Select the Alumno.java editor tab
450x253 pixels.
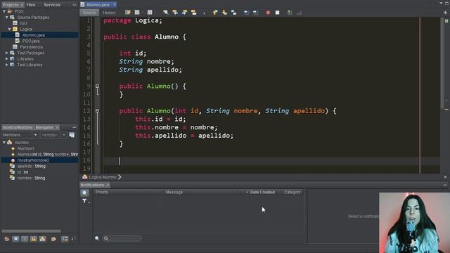98,5
